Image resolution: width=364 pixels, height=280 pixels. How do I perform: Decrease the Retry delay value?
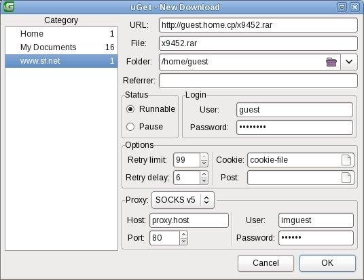(x=204, y=181)
